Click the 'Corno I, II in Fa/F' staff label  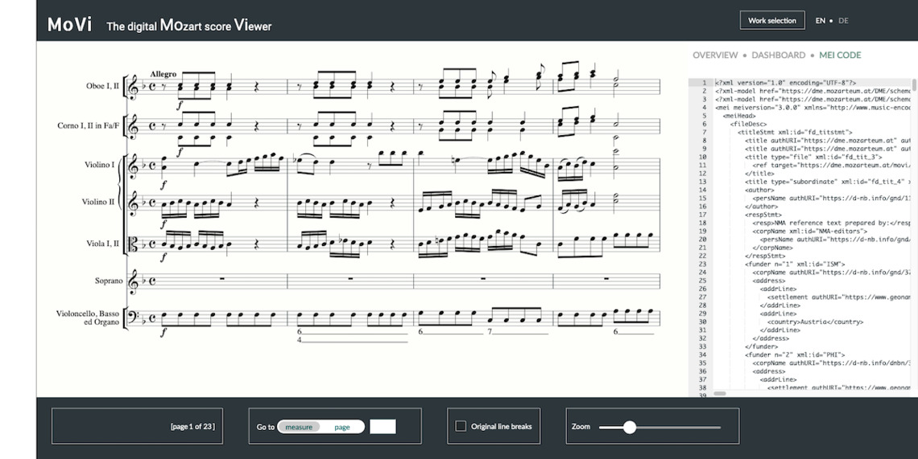[x=89, y=125]
